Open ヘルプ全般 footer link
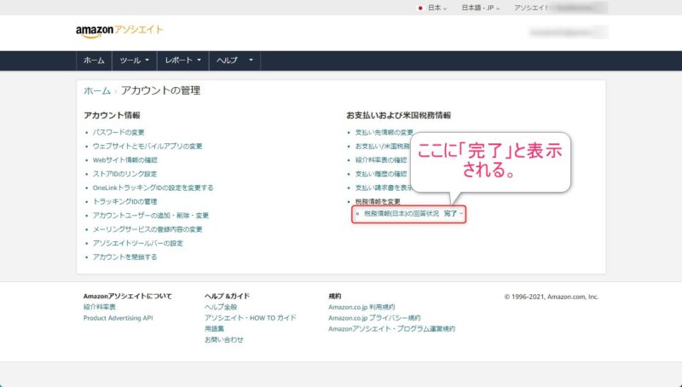The height and width of the screenshot is (387, 682). [x=221, y=307]
